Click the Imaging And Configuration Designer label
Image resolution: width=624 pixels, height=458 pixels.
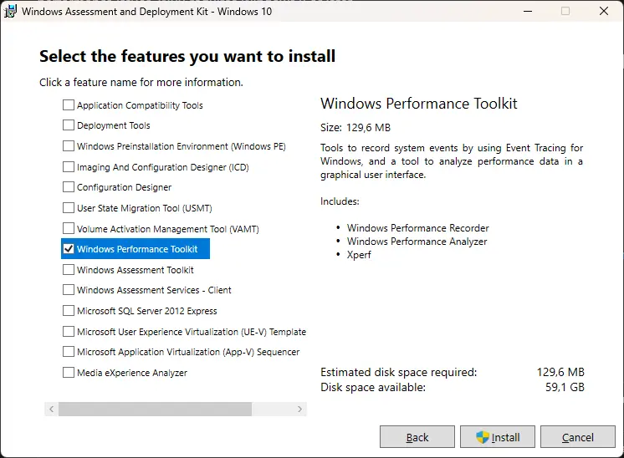(x=163, y=167)
